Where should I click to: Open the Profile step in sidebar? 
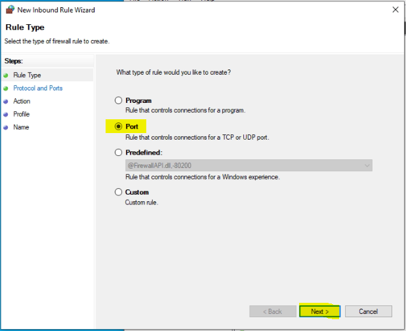tap(22, 114)
